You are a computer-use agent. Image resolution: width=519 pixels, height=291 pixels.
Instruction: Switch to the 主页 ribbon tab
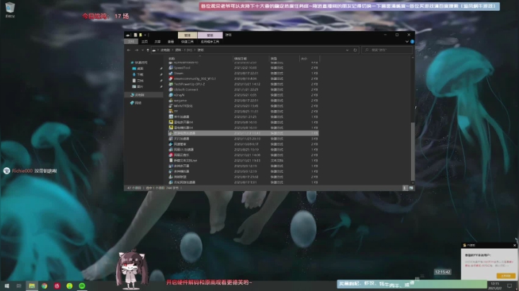[x=145, y=42]
